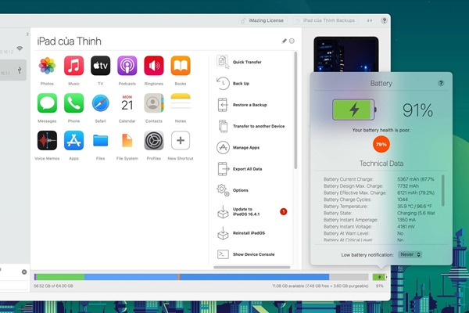Open Voice Memos icon
Image resolution: width=469 pixels, height=313 pixels.
[x=47, y=141]
